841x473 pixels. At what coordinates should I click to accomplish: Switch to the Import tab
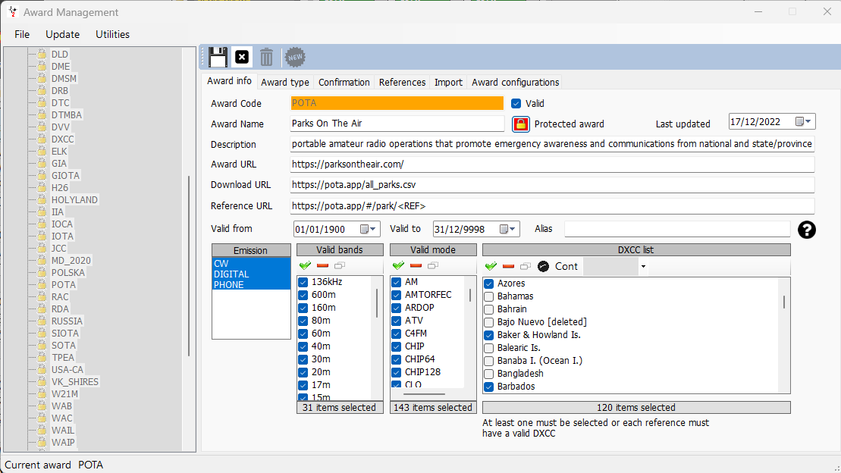coord(448,82)
